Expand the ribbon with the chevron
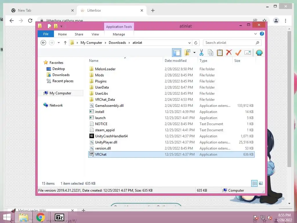This screenshot has height=223, width=297. [255, 34]
